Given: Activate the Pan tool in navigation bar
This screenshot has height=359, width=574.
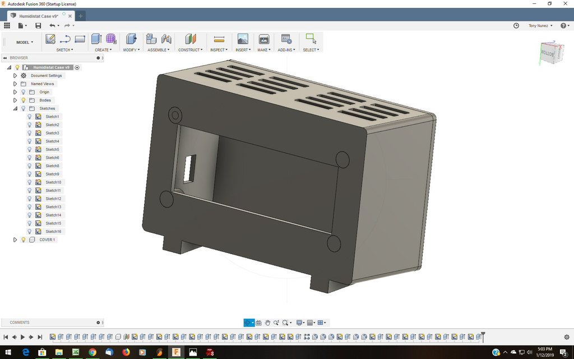Looking at the screenshot, I should pyautogui.click(x=267, y=323).
